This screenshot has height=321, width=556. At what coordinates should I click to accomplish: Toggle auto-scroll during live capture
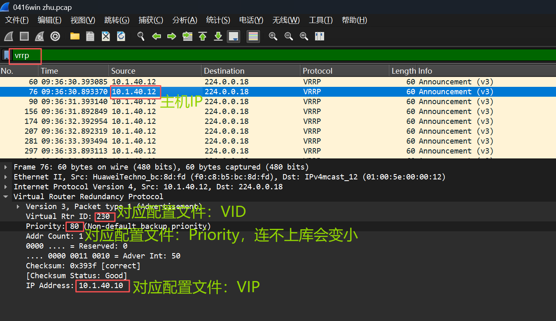coord(234,36)
